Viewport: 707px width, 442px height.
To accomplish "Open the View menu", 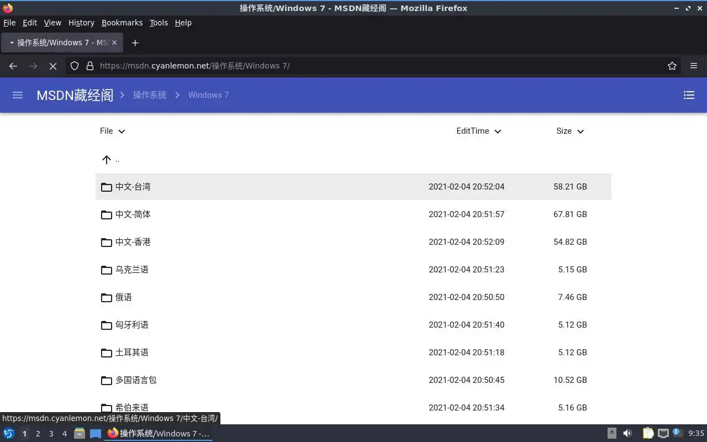I will (x=52, y=23).
